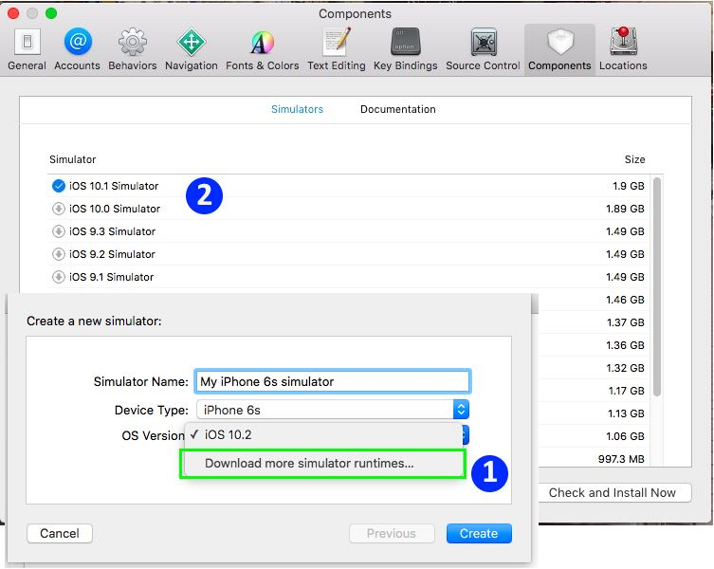This screenshot has width=714, height=569.
Task: Click installed checkmark for iOS 10.1 Simulator
Action: pos(58,186)
